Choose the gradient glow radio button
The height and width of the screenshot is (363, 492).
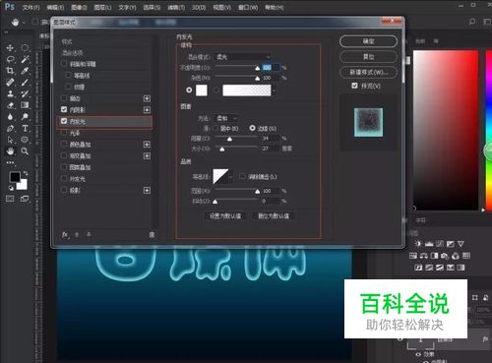pyautogui.click(x=216, y=90)
